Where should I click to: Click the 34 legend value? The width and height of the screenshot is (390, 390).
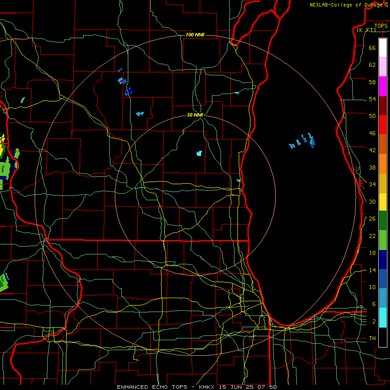tap(372, 185)
